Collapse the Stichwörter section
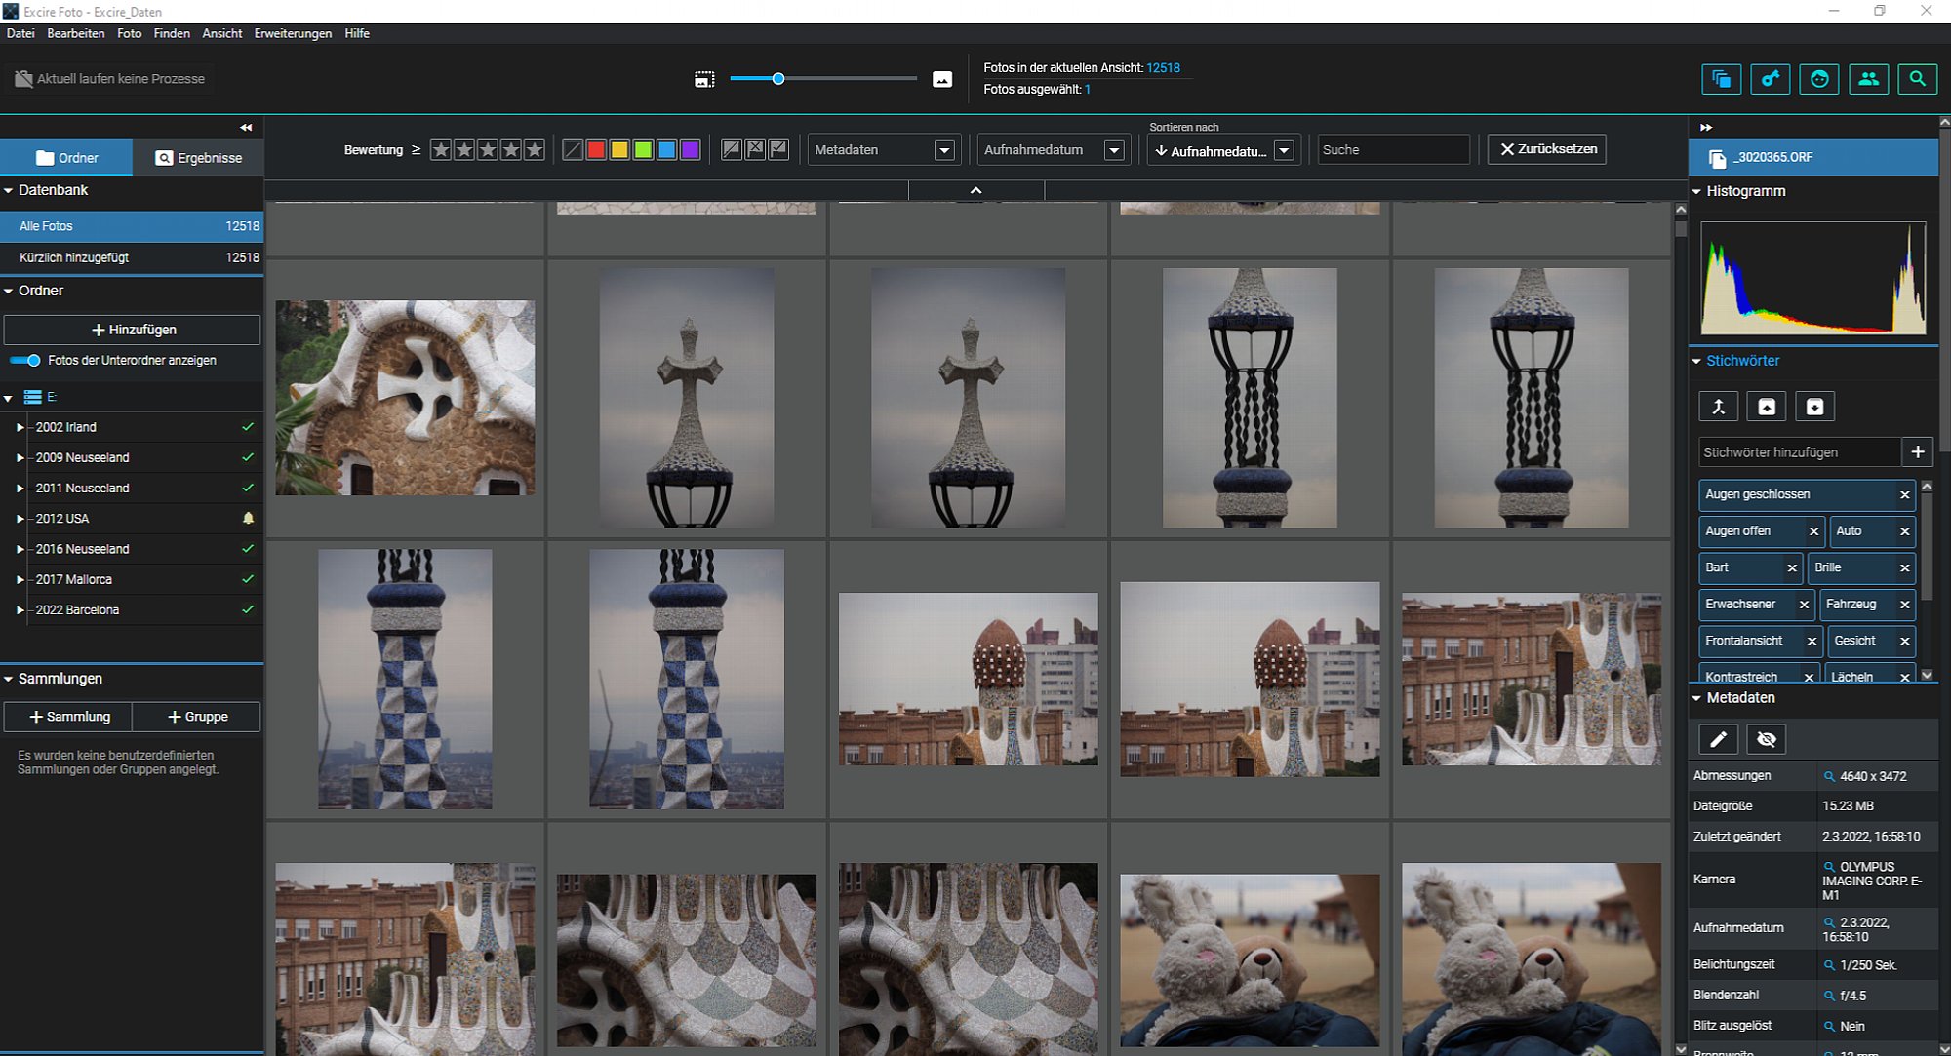Screen dimensions: 1951x1056 click(x=1696, y=361)
